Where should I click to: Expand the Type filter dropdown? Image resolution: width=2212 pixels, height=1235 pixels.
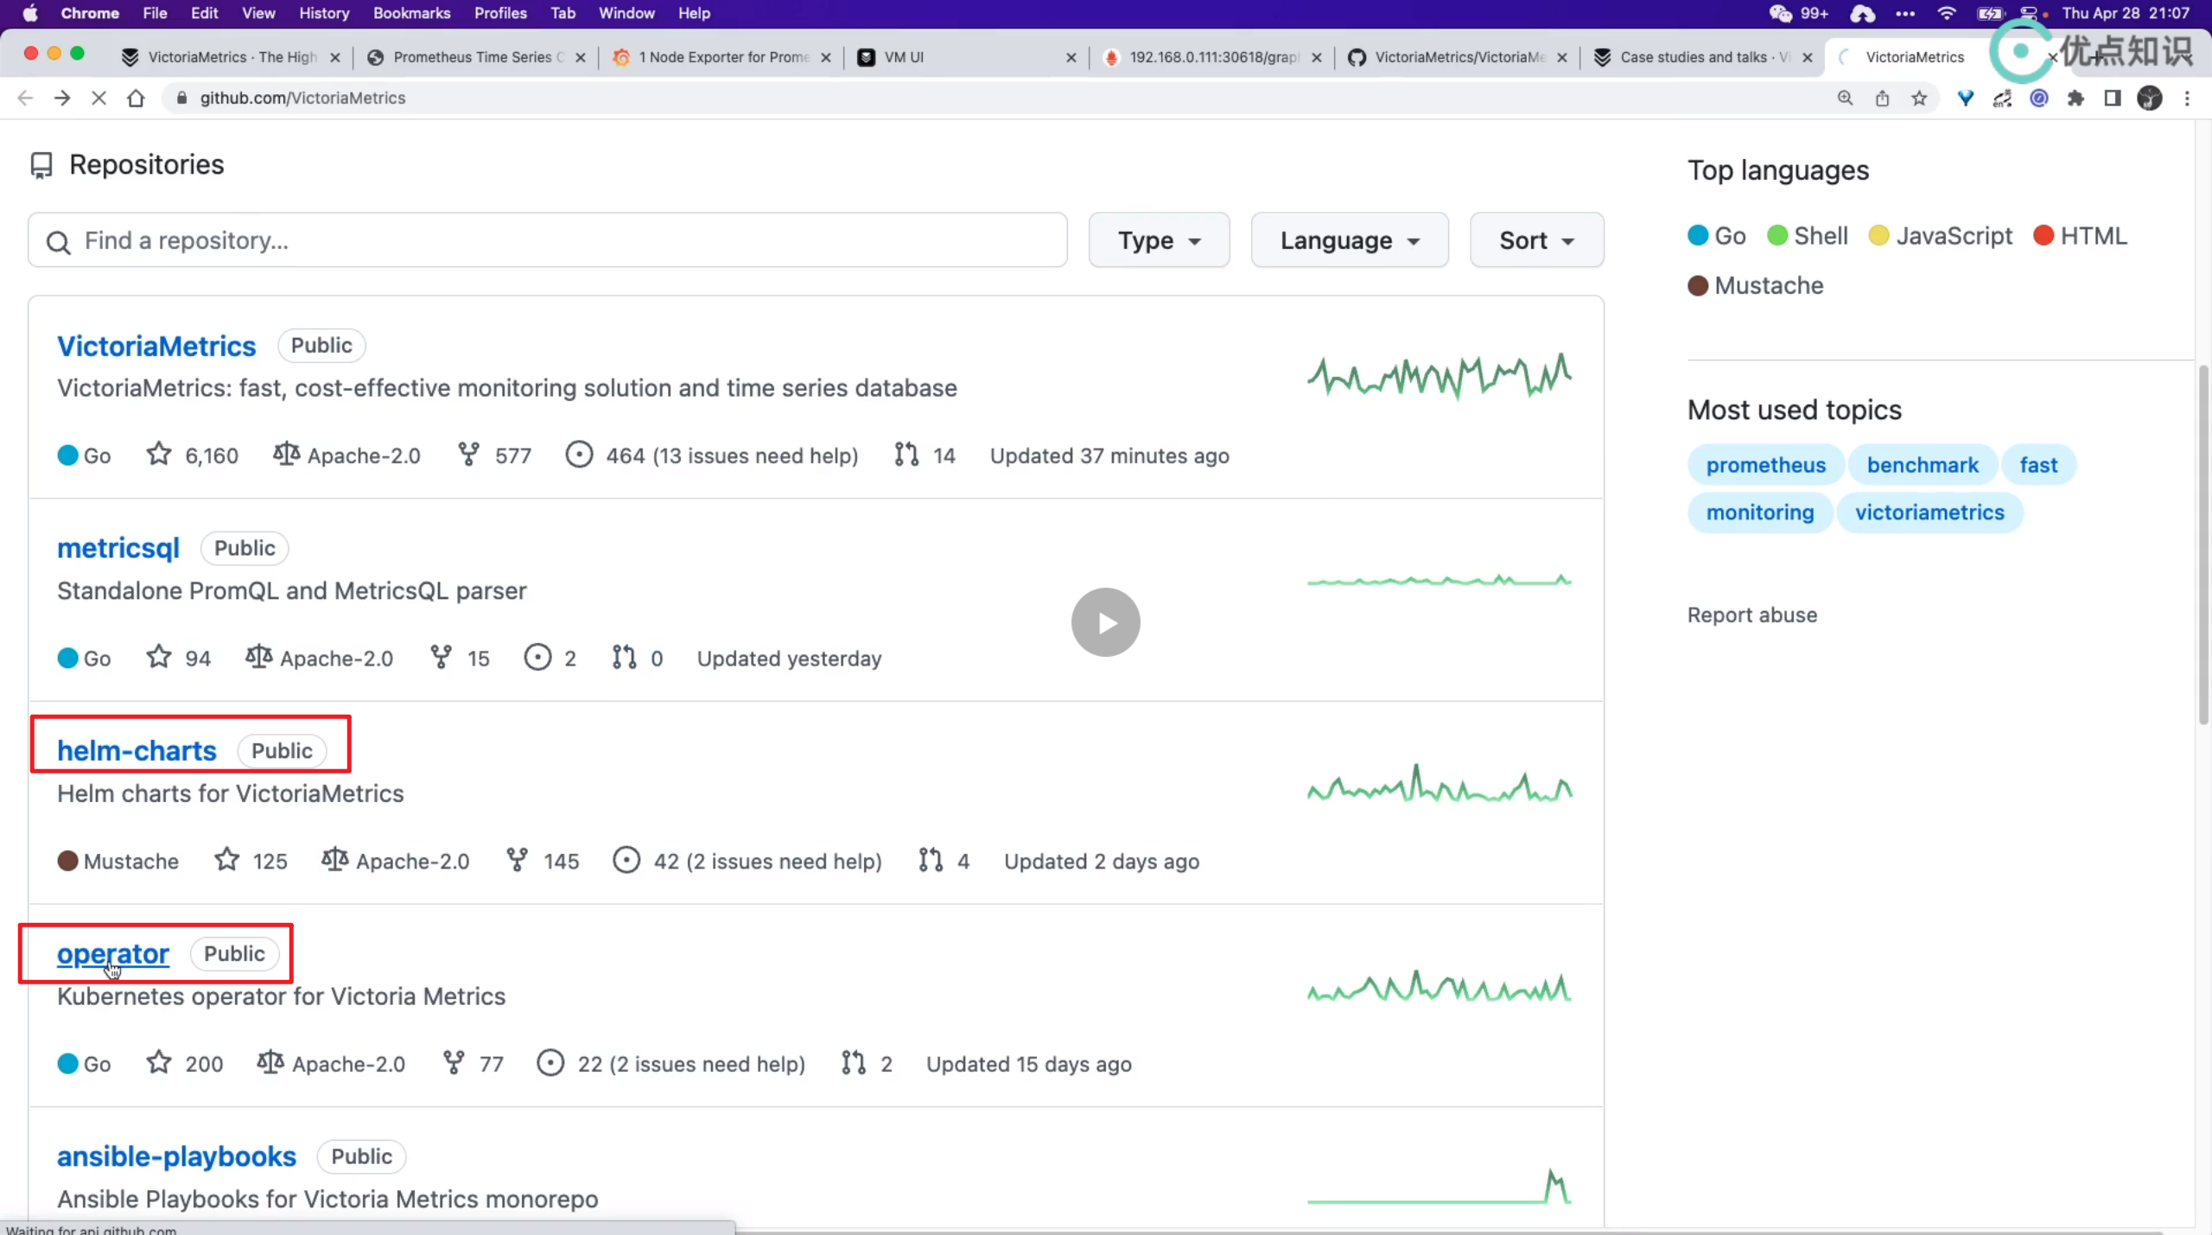coord(1159,240)
